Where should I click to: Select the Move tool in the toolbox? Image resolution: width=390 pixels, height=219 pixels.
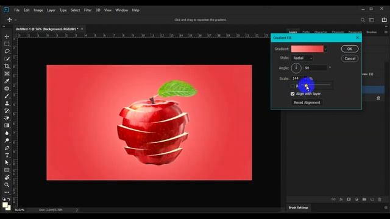pos(7,36)
